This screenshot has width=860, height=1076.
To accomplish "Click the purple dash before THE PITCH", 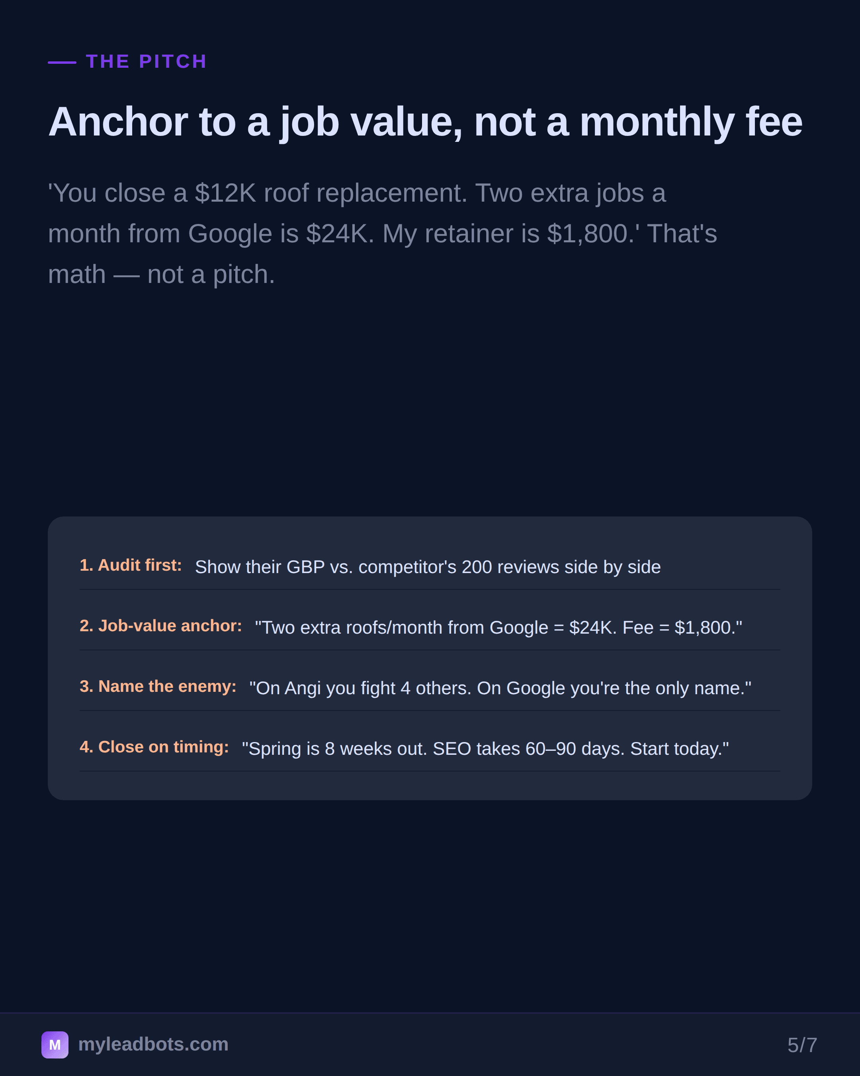I will coord(62,63).
